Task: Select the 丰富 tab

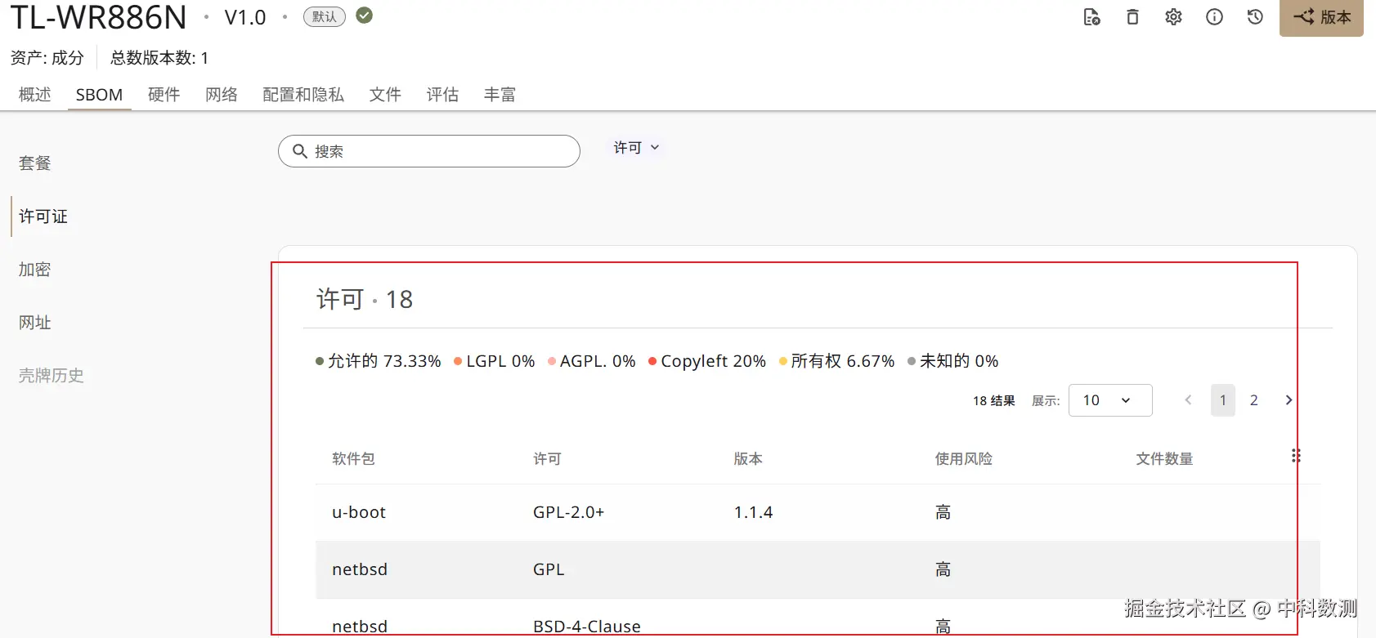Action: point(500,95)
